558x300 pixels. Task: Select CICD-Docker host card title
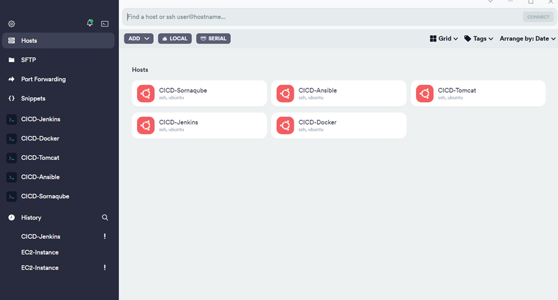pyautogui.click(x=318, y=122)
